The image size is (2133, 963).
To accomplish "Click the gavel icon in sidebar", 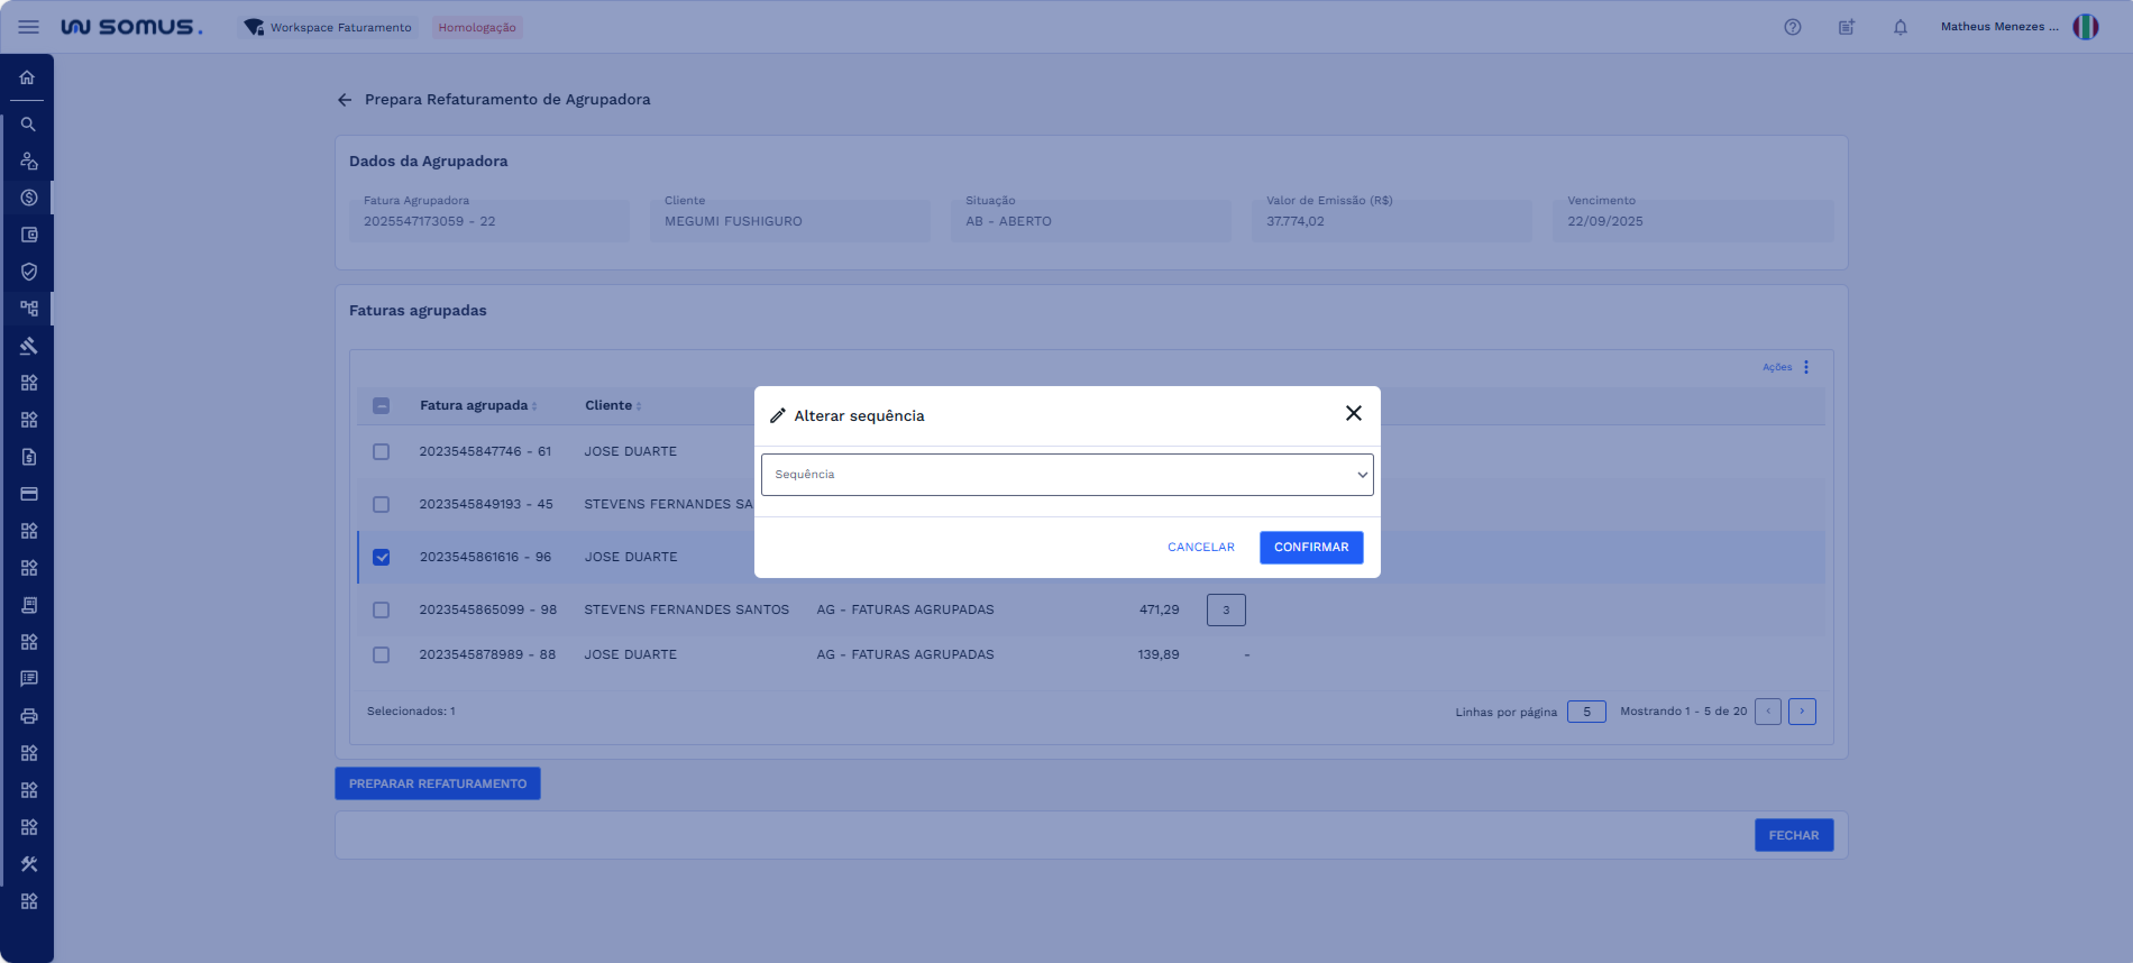I will 28,345.
